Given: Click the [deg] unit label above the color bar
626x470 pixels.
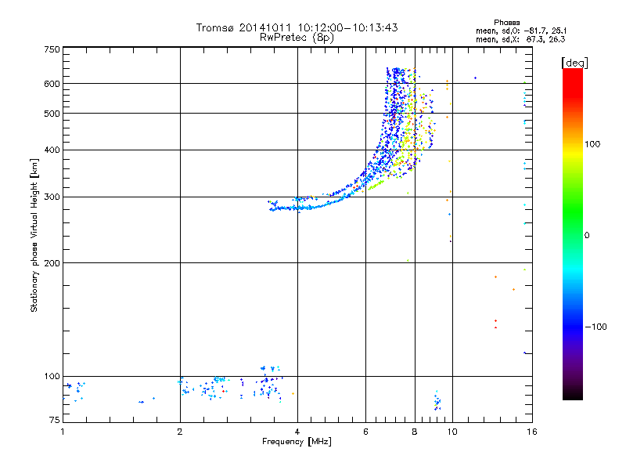Looking at the screenshot, I should 575,62.
